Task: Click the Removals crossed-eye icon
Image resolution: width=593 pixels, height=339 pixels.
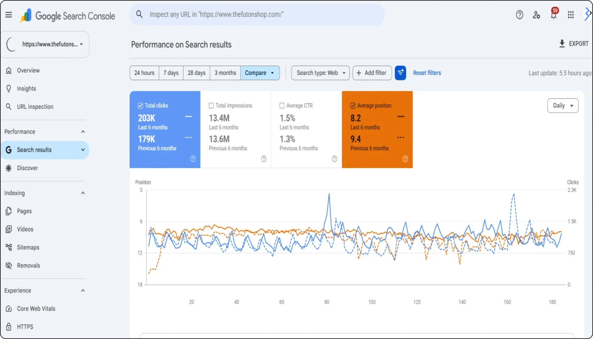Action: (x=8, y=266)
